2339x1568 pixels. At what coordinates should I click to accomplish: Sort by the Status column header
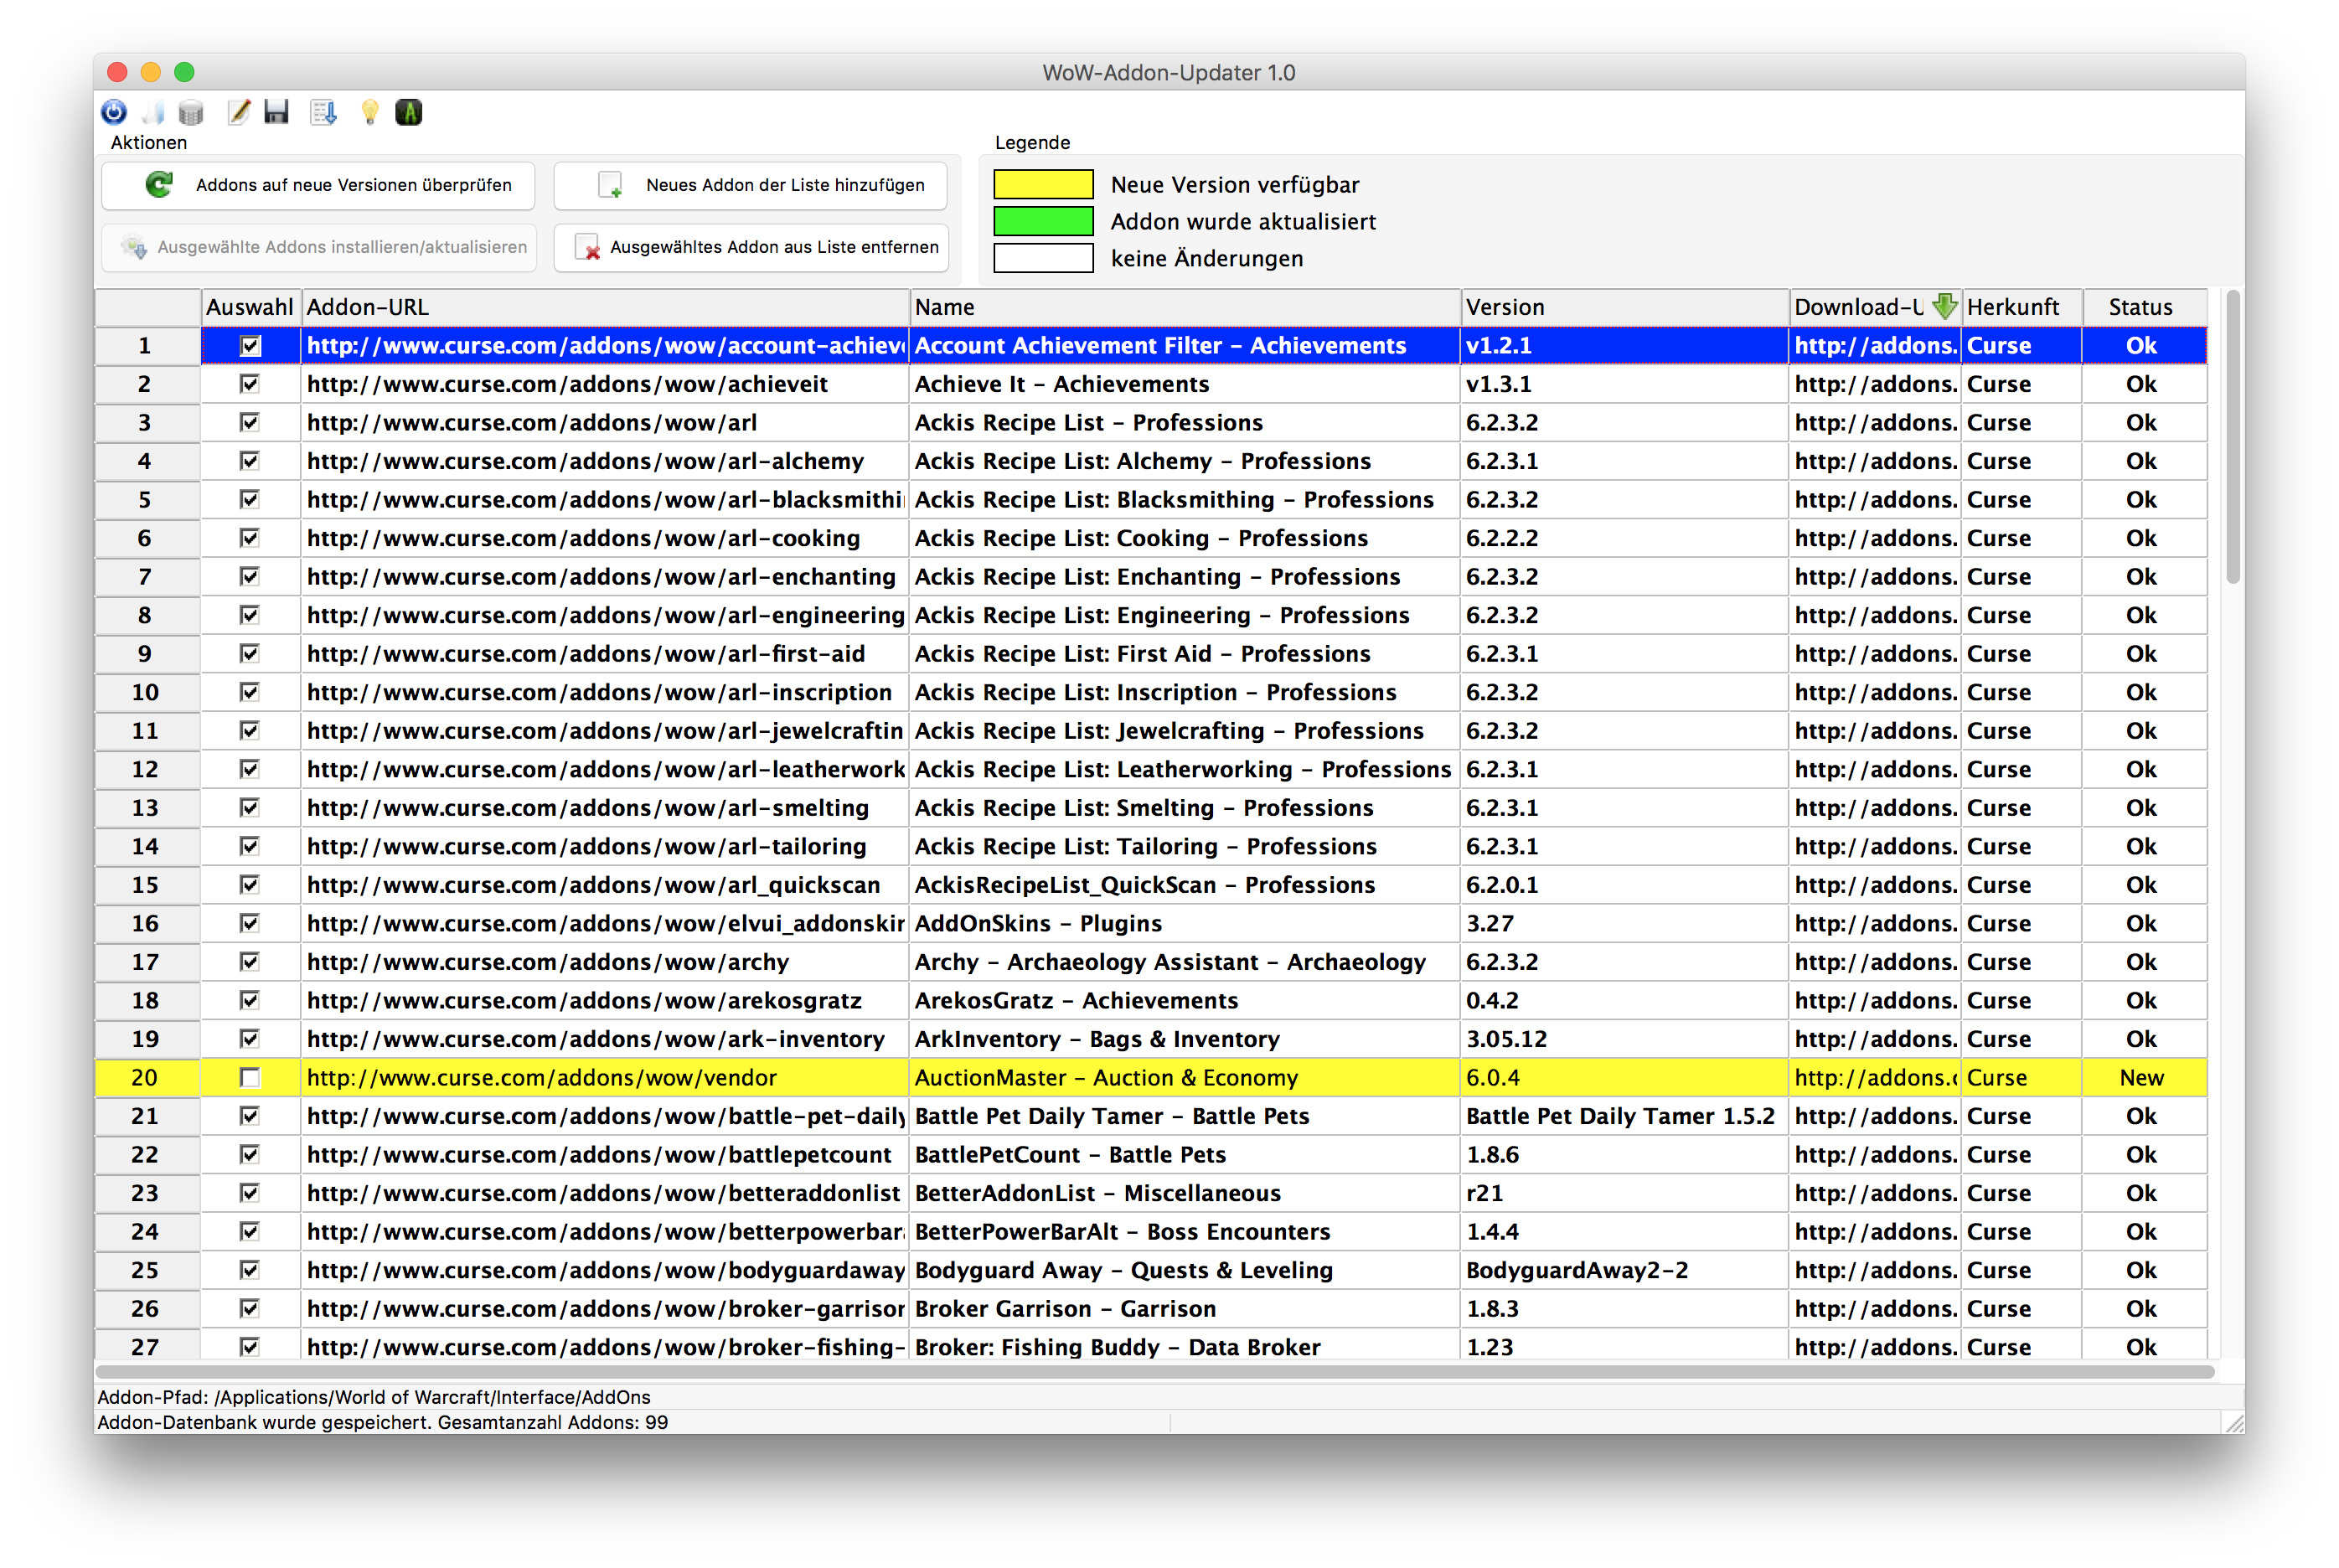[x=2143, y=307]
